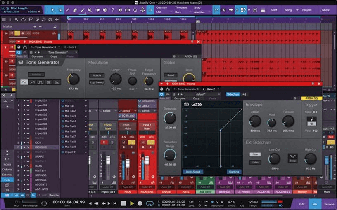
Task: Select the Bend tool in the toolbar
Action: [x=97, y=10]
